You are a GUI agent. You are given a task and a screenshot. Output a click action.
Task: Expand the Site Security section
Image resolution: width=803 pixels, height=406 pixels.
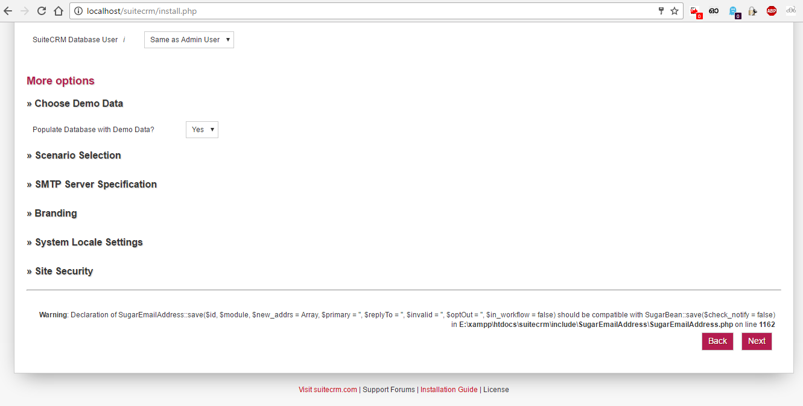coord(60,271)
